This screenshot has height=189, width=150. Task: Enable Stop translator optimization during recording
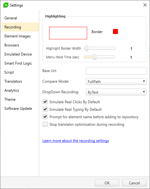(x=45, y=124)
